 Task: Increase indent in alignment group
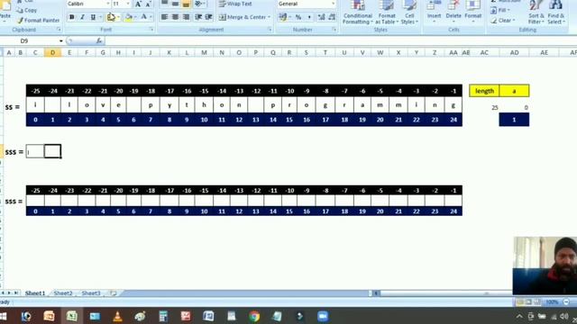(208, 17)
